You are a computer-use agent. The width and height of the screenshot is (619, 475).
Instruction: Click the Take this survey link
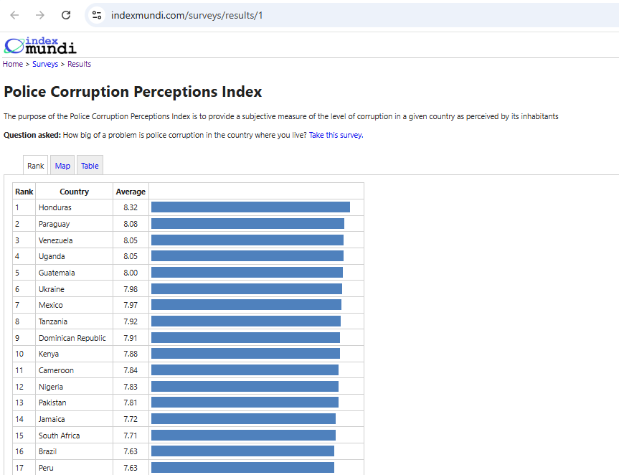(x=335, y=135)
